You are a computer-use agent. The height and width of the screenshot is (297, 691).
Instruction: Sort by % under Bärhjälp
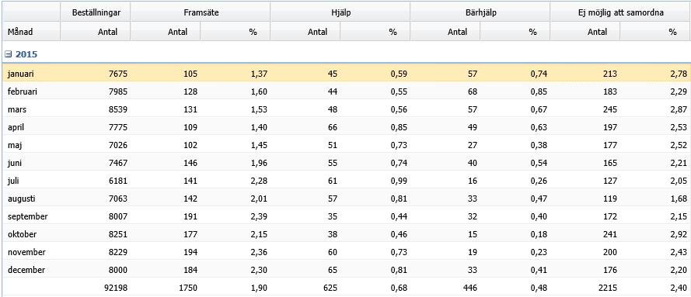tap(515, 32)
